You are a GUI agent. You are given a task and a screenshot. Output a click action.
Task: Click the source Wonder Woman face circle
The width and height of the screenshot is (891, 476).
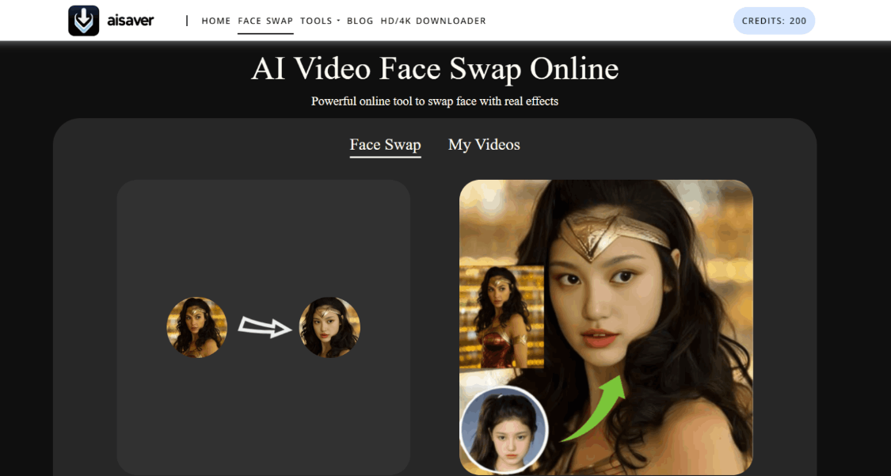(x=196, y=326)
